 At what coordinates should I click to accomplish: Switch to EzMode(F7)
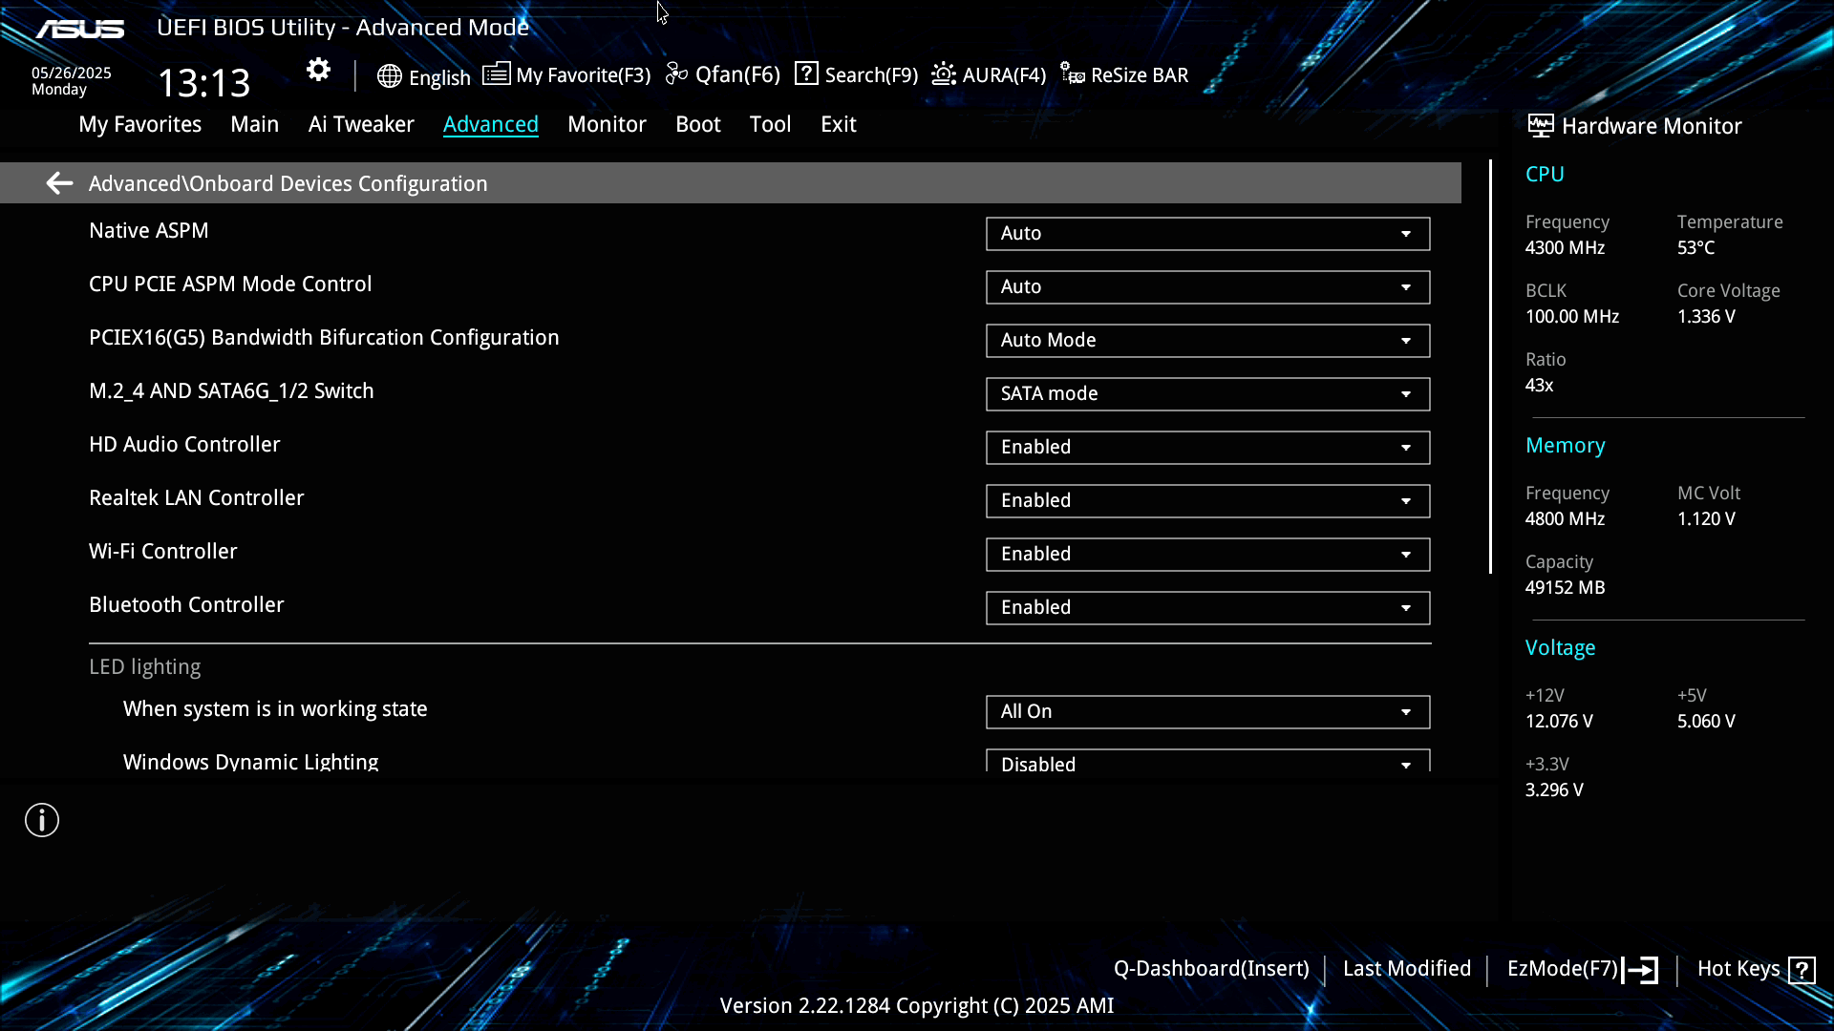point(1581,969)
